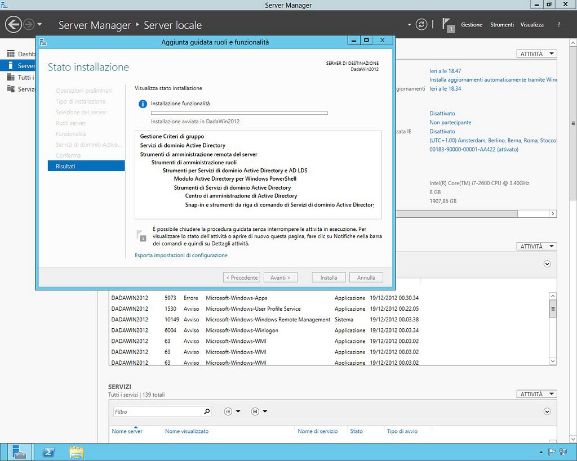
Task: Open the Gestione menu
Action: click(472, 25)
